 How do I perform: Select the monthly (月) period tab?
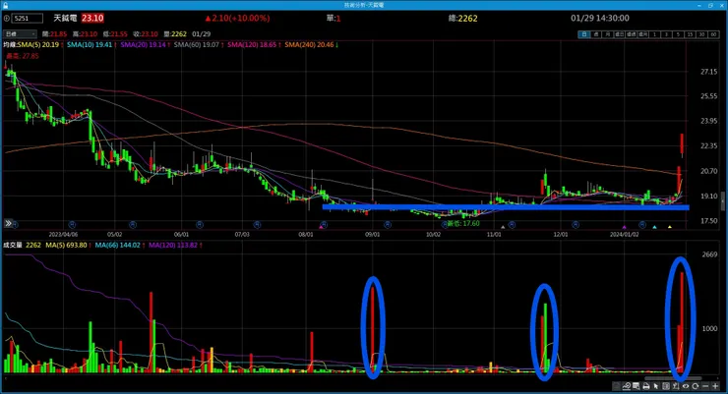(608, 34)
